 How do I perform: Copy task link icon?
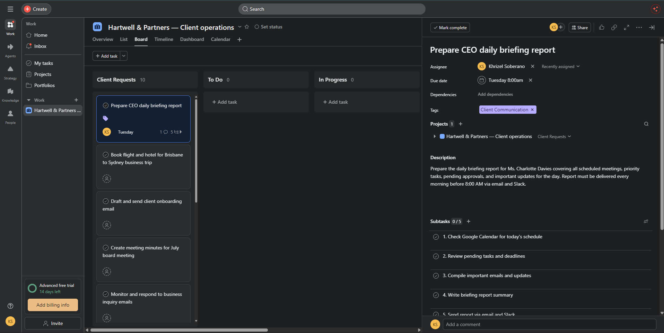click(614, 27)
